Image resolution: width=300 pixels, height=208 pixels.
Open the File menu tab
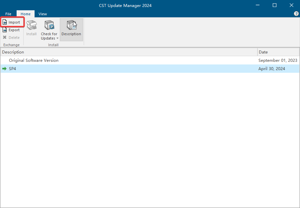tap(8, 14)
